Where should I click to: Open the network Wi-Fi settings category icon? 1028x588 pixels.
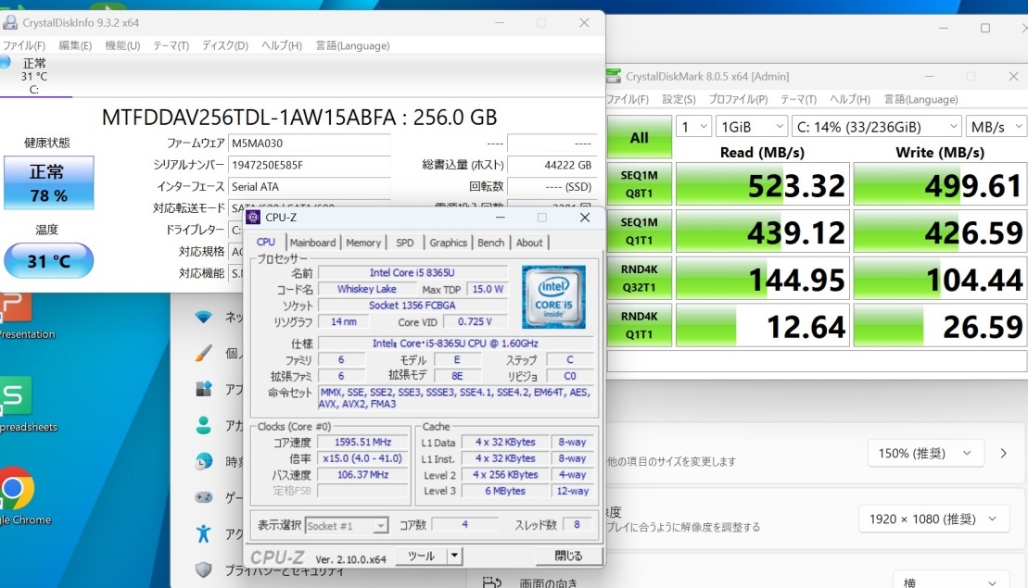click(x=204, y=317)
